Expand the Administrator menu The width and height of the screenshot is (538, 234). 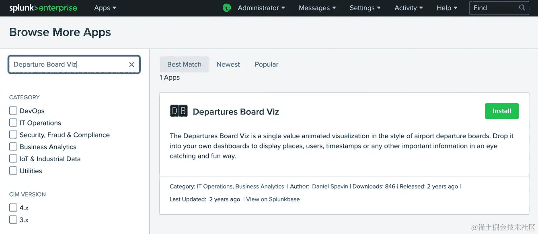[x=261, y=8]
